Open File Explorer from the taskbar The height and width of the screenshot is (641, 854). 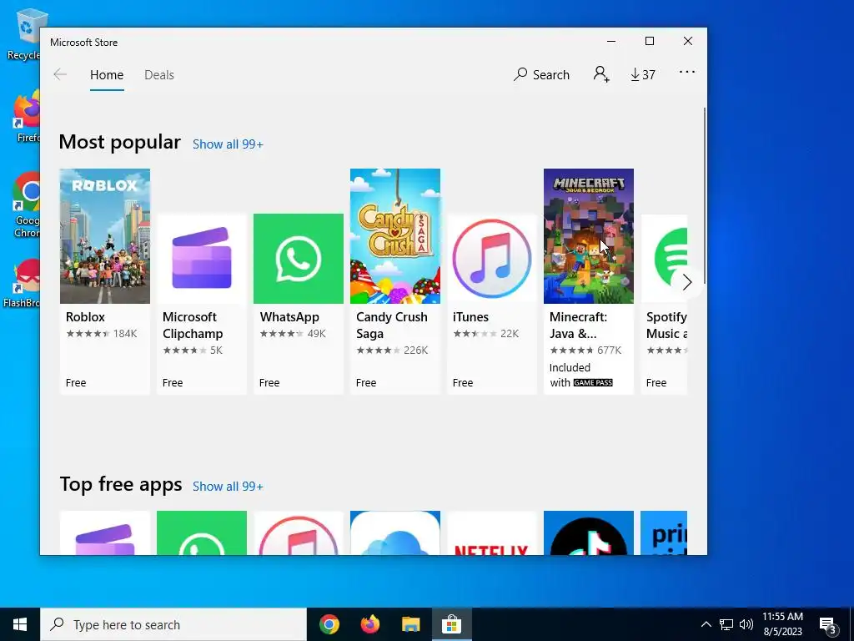point(410,624)
